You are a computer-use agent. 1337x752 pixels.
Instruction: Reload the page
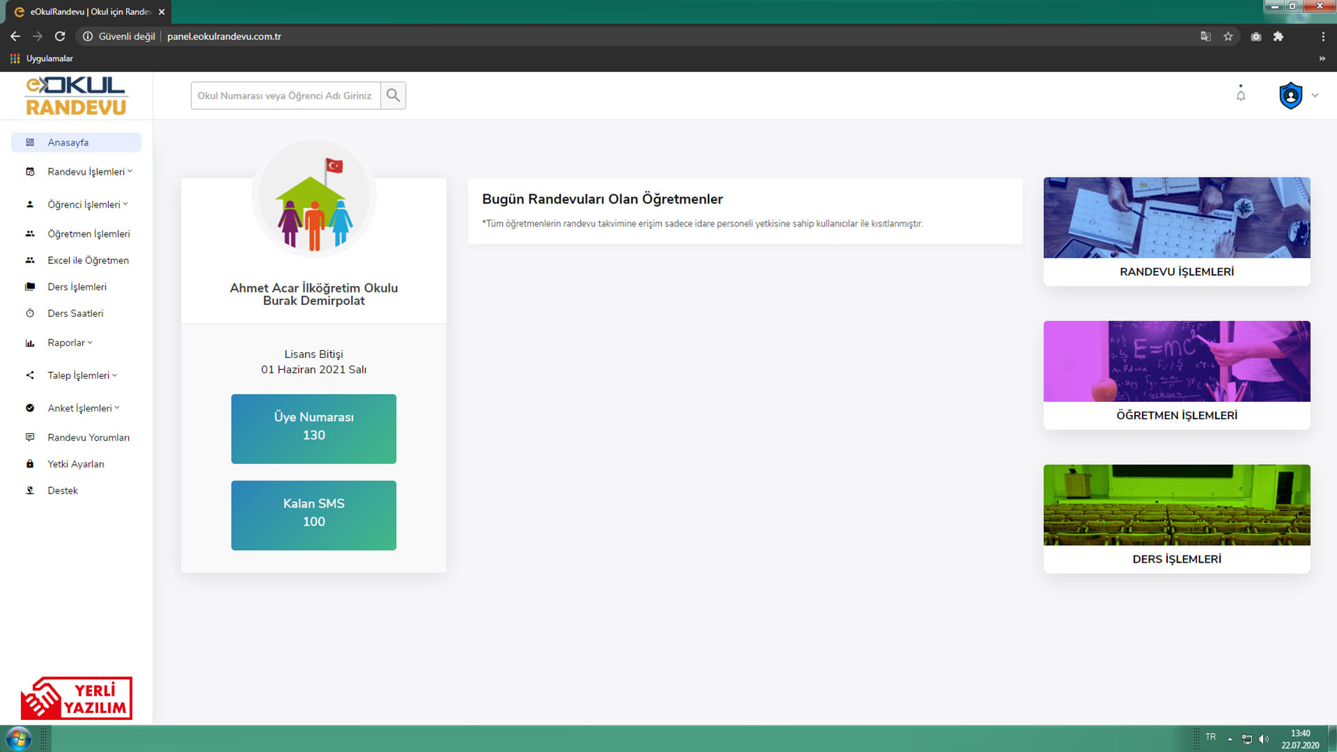point(60,36)
